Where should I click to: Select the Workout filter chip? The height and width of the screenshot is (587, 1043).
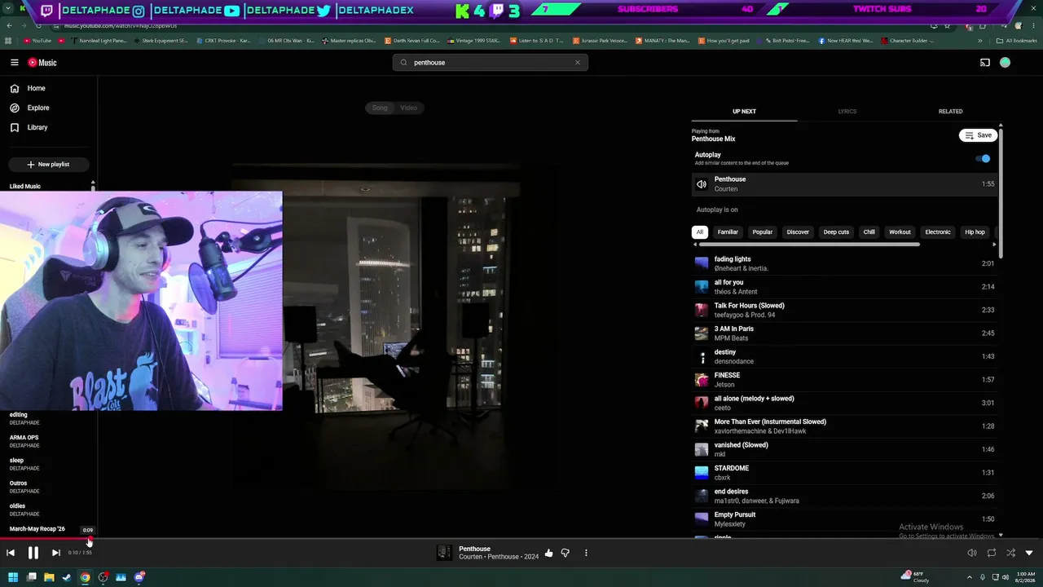pos(900,232)
